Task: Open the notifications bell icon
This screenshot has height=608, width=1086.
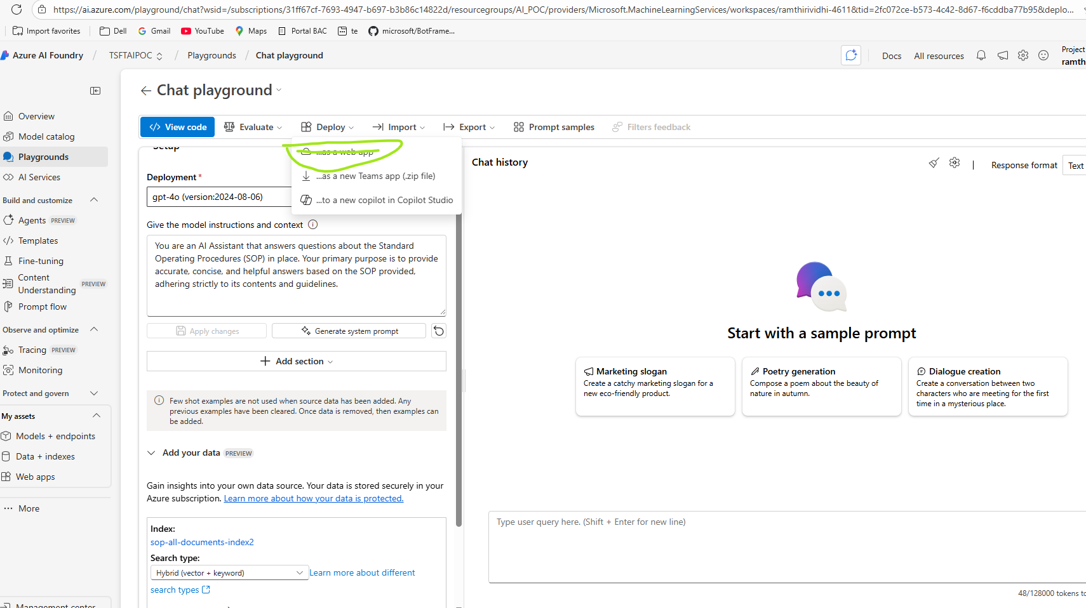Action: click(x=981, y=56)
